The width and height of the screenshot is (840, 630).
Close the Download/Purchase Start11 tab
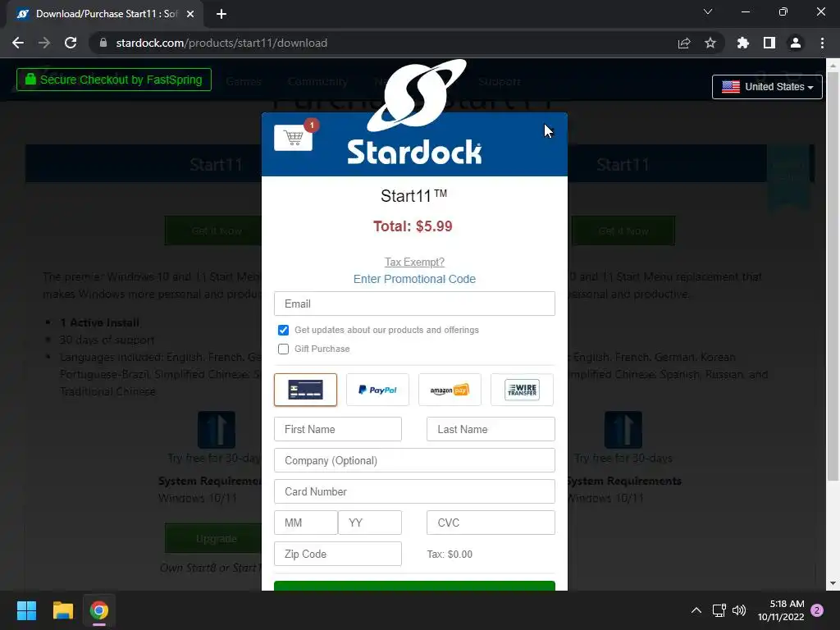pos(190,14)
